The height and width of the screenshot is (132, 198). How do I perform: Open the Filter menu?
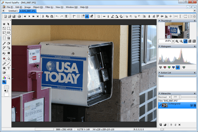tap(49, 7)
